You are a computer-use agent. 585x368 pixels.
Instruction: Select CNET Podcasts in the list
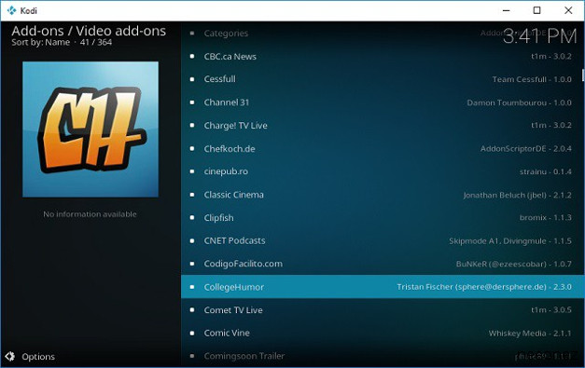pos(383,241)
